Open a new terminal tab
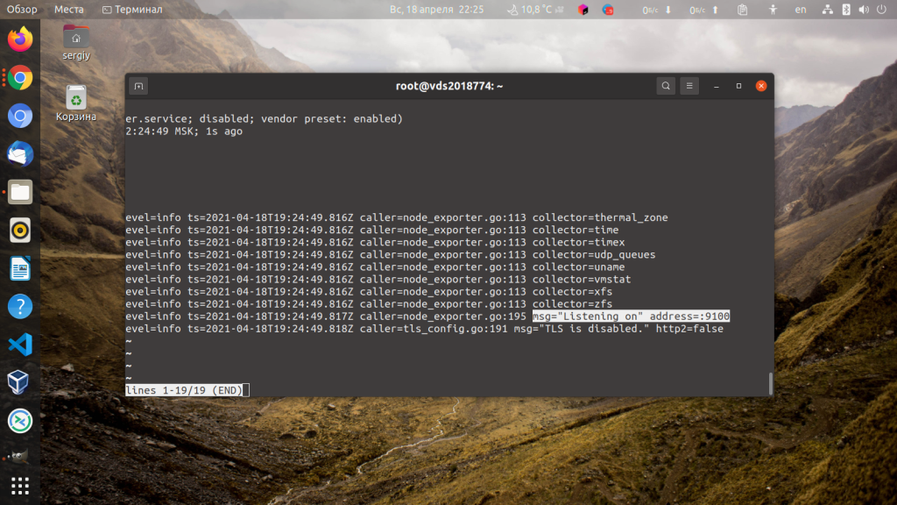The height and width of the screenshot is (505, 897). 138,87
